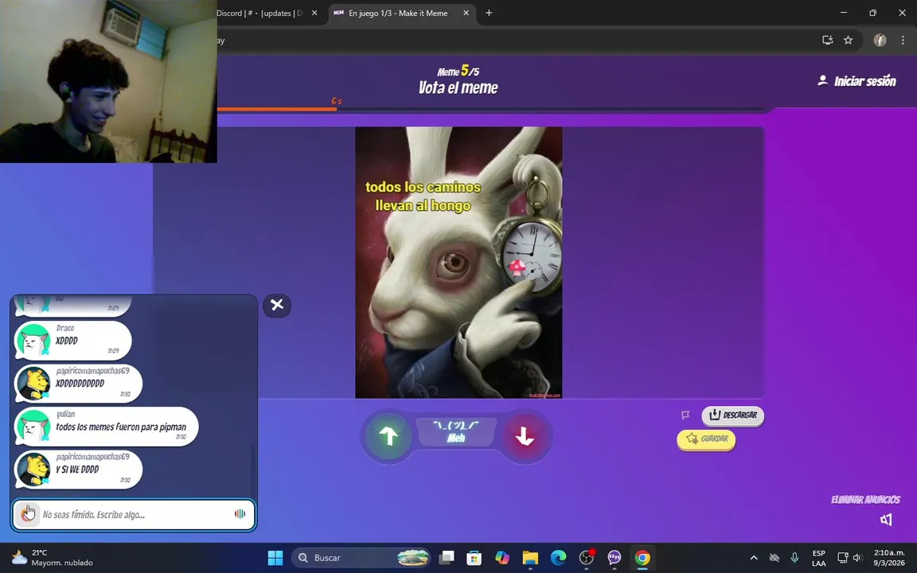Click the Chrome icon on taskbar
Screen dimensions: 917x573
(642, 558)
